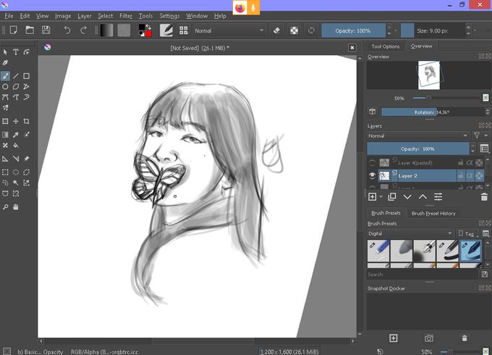Open layer thumbnail view options menu
492x355 pixels.
(484, 149)
